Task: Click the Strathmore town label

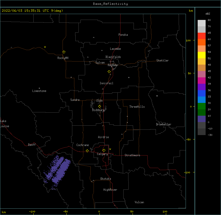Action: coord(132,155)
